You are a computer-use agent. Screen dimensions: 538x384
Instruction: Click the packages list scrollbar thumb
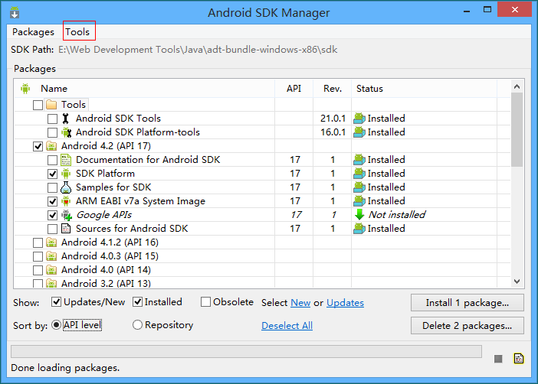click(517, 129)
